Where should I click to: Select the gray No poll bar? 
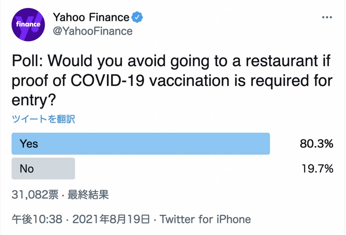point(43,169)
